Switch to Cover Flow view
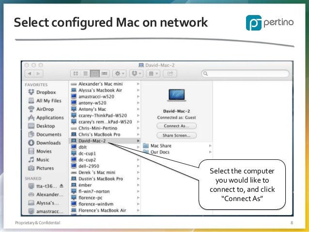 pyautogui.click(x=105, y=74)
